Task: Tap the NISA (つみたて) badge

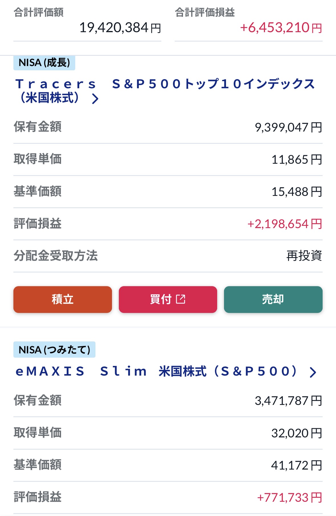Action: point(54,350)
